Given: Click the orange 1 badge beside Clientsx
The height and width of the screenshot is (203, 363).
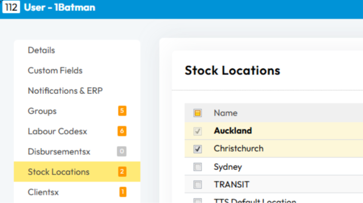Looking at the screenshot, I should [x=122, y=192].
